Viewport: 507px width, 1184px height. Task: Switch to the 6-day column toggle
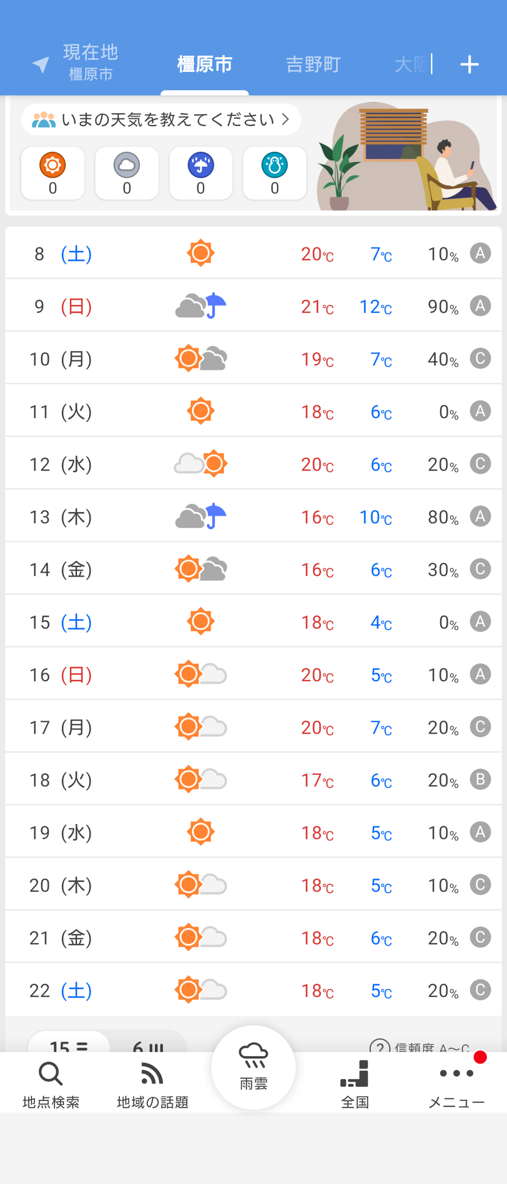click(x=148, y=1044)
